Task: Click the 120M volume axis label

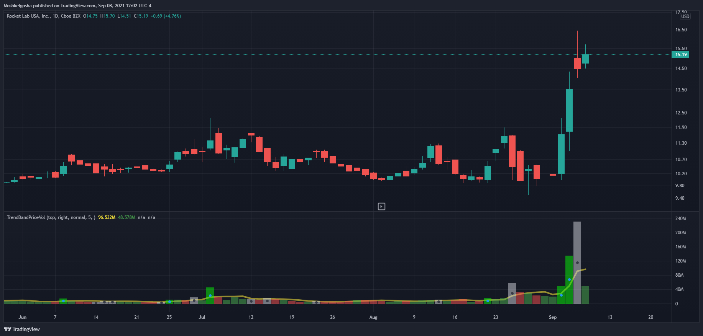Action: (680, 261)
